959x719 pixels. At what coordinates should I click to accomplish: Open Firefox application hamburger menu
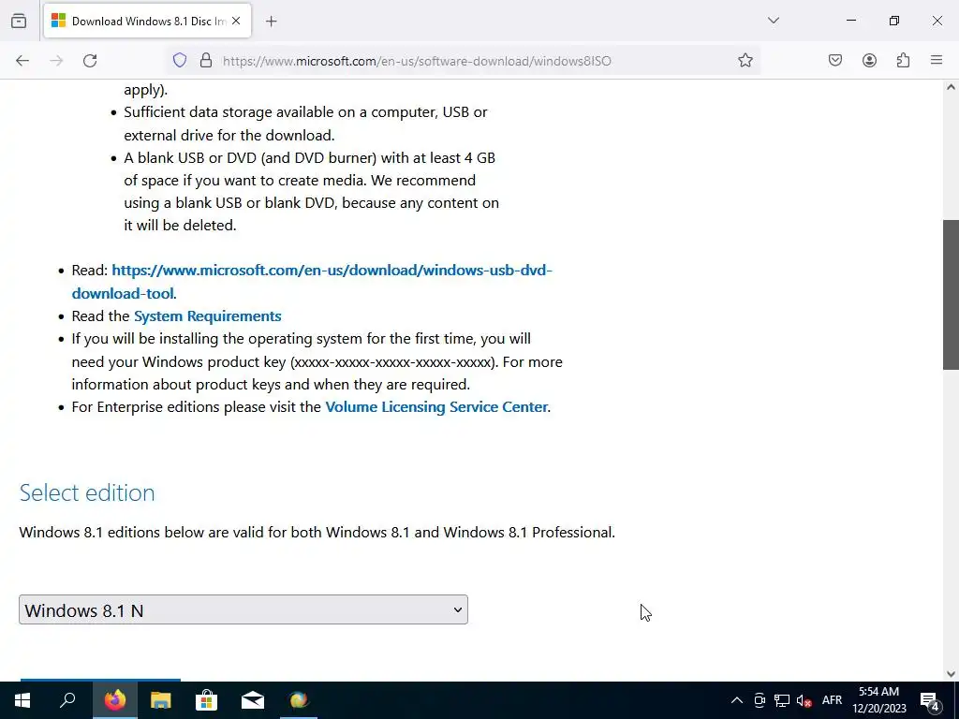click(937, 61)
